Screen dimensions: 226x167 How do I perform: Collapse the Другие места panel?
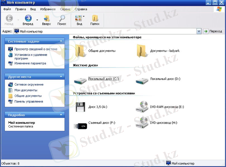tap(61, 77)
